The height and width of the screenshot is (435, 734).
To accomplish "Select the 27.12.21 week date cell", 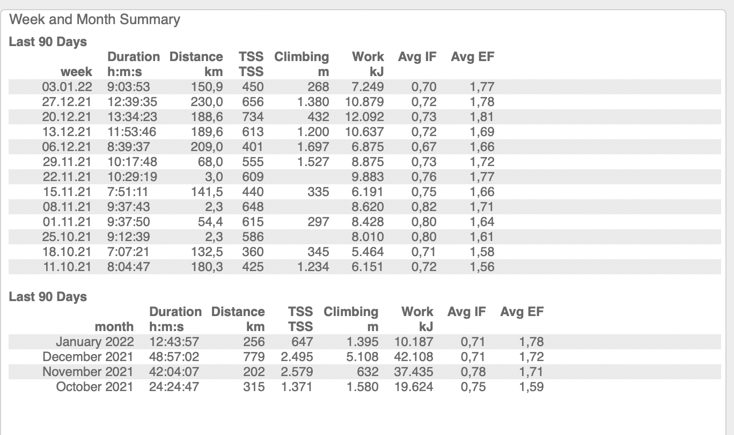I will click(x=68, y=102).
